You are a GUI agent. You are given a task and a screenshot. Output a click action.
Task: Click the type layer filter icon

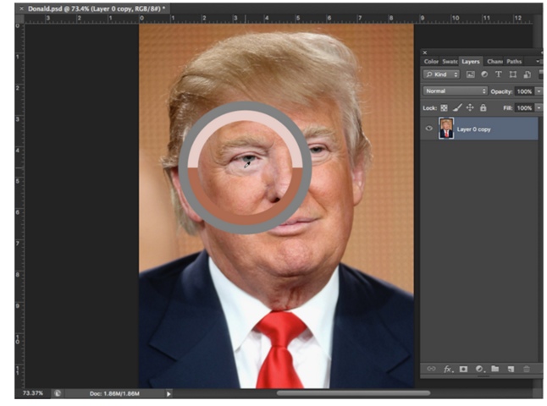pyautogui.click(x=497, y=74)
